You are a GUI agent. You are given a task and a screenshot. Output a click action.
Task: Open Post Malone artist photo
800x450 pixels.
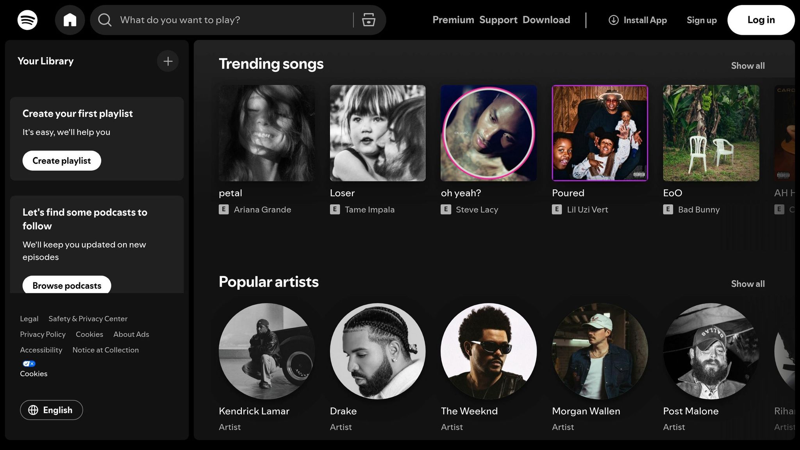click(711, 351)
